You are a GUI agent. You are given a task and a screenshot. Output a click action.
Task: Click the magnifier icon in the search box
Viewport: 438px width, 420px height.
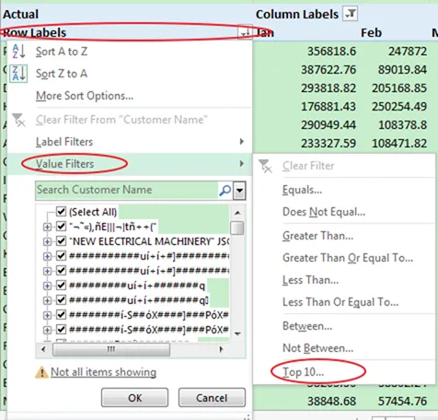click(225, 191)
